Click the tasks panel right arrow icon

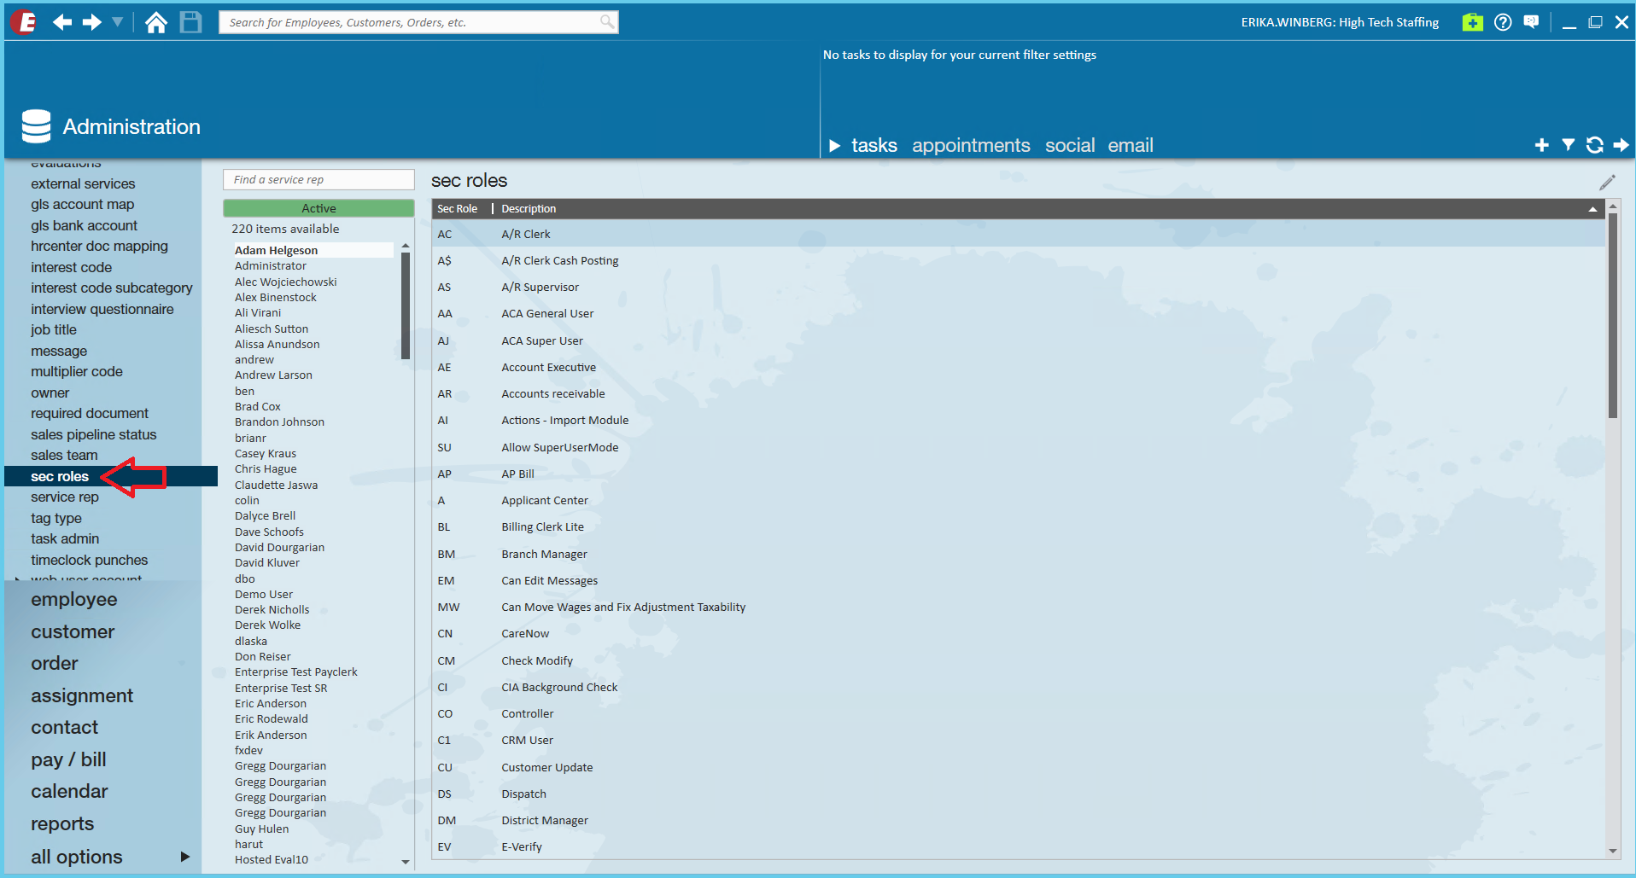tap(1621, 145)
